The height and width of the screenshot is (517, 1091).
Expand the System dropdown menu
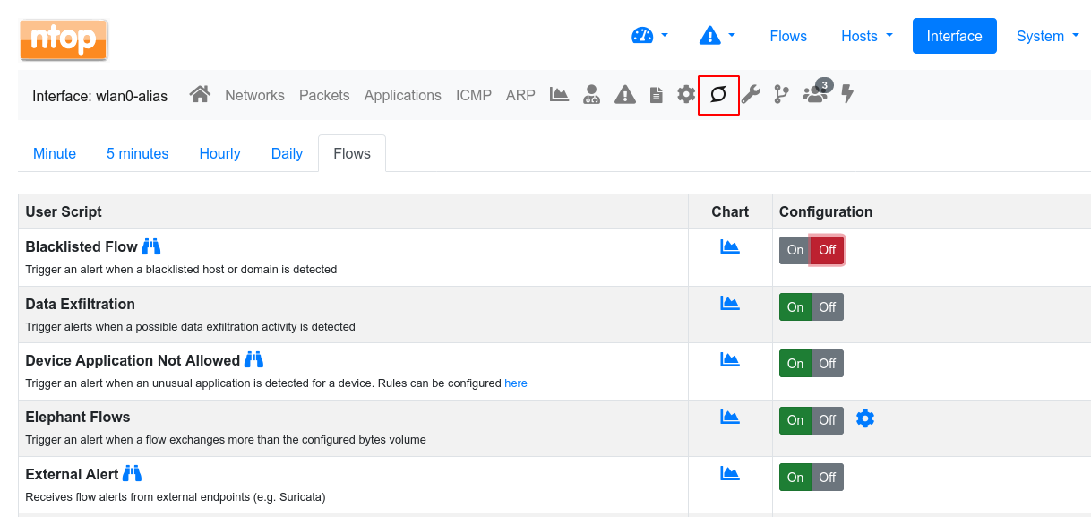tap(1048, 36)
